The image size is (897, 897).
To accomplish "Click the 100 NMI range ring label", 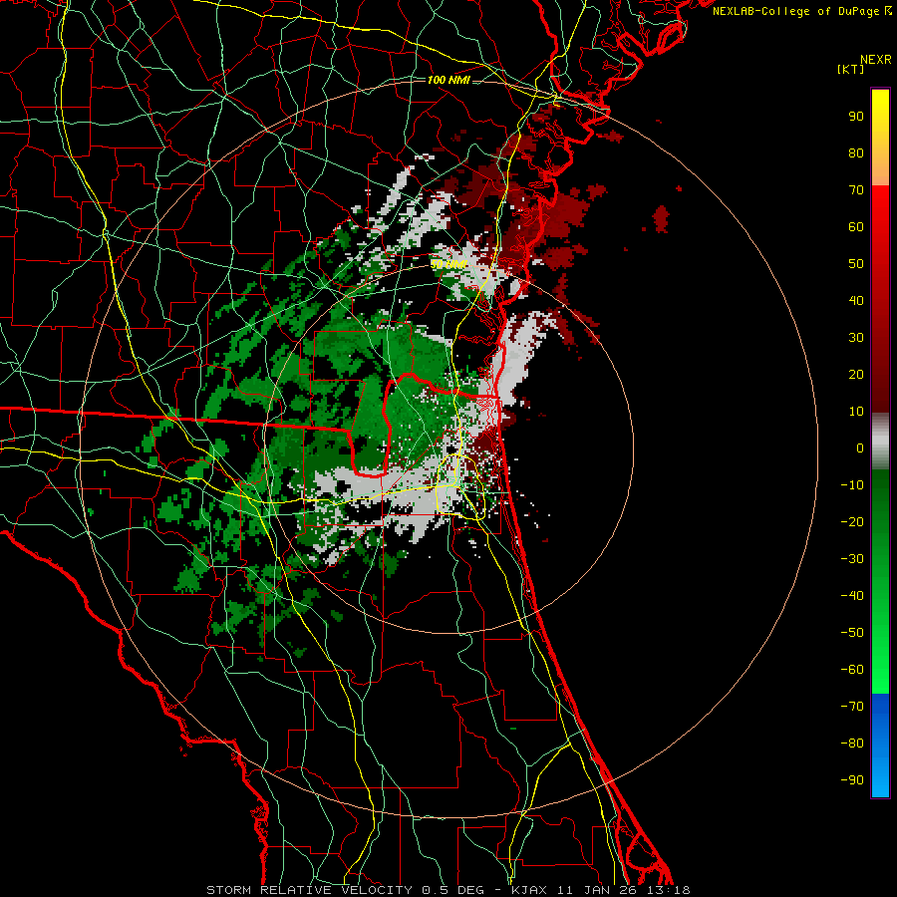I will 448,80.
